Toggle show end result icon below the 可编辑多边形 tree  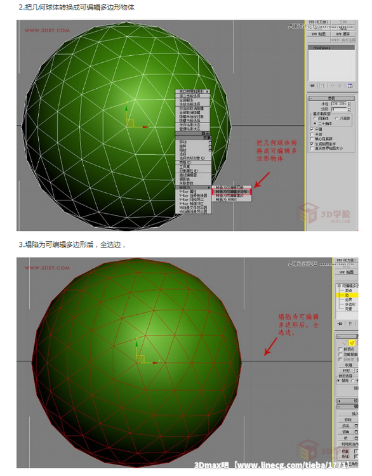pos(350,324)
